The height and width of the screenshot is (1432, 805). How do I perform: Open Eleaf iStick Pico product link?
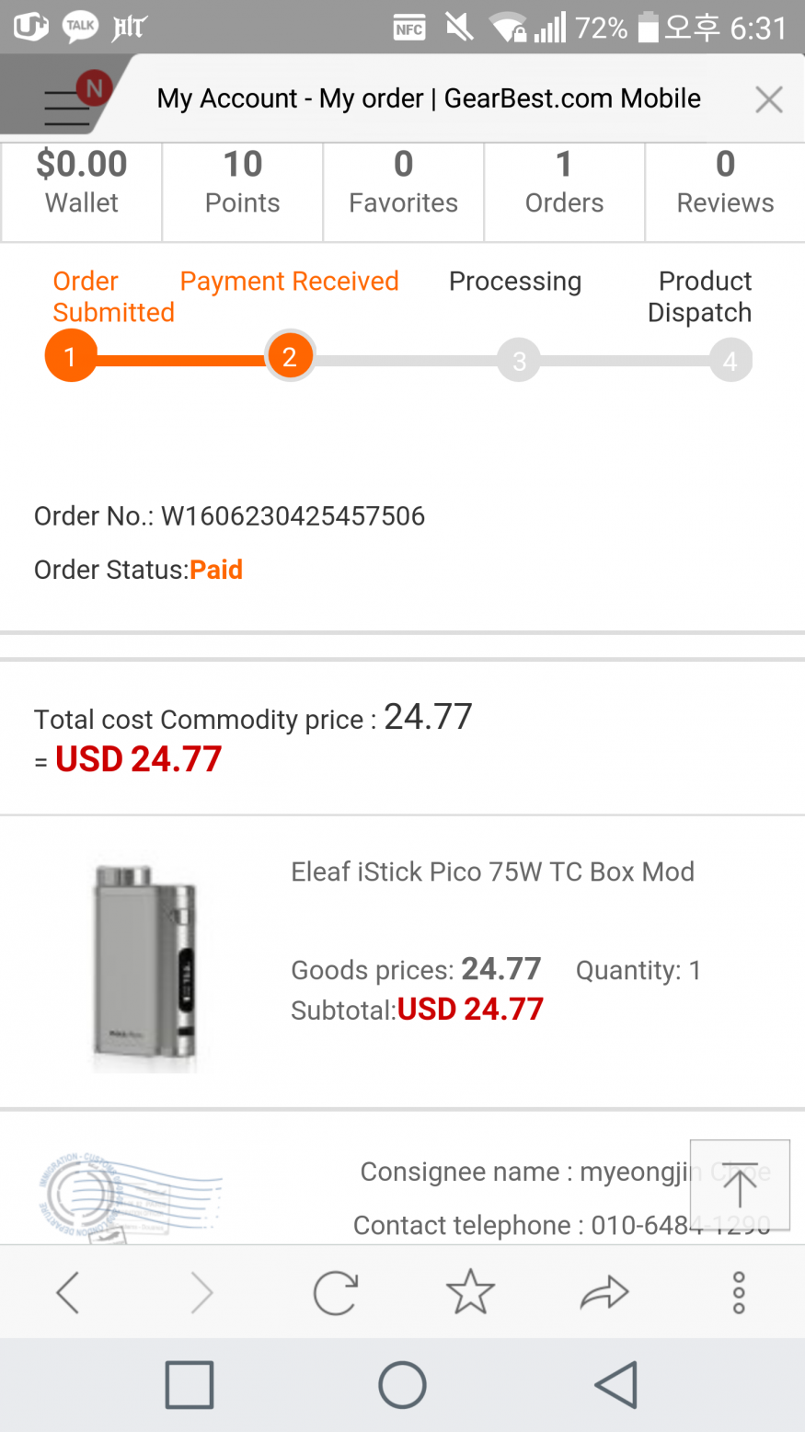click(x=492, y=872)
